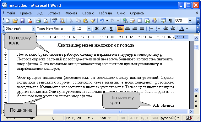Image resolution: width=201 pixels, height=122 pixels.
Task: Open Print Preview magnifier icon
Action: [x=46, y=21]
